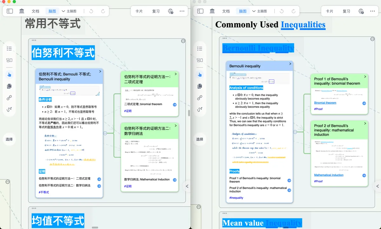Viewport: 381px width, 229px height.
Task: Collapse child branches of right Bernoulli inequality card
Action: tap(295, 132)
